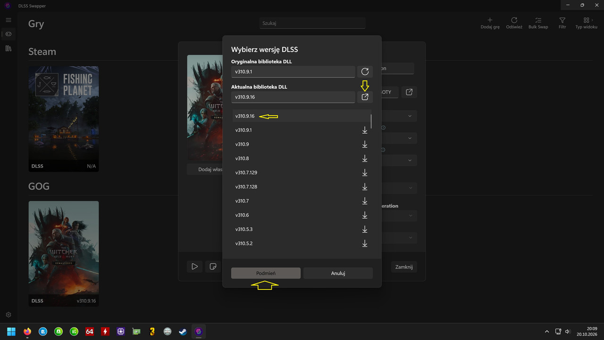This screenshot has width=604, height=340.
Task: Open the Witcher game card under GOG
Action: click(64, 254)
